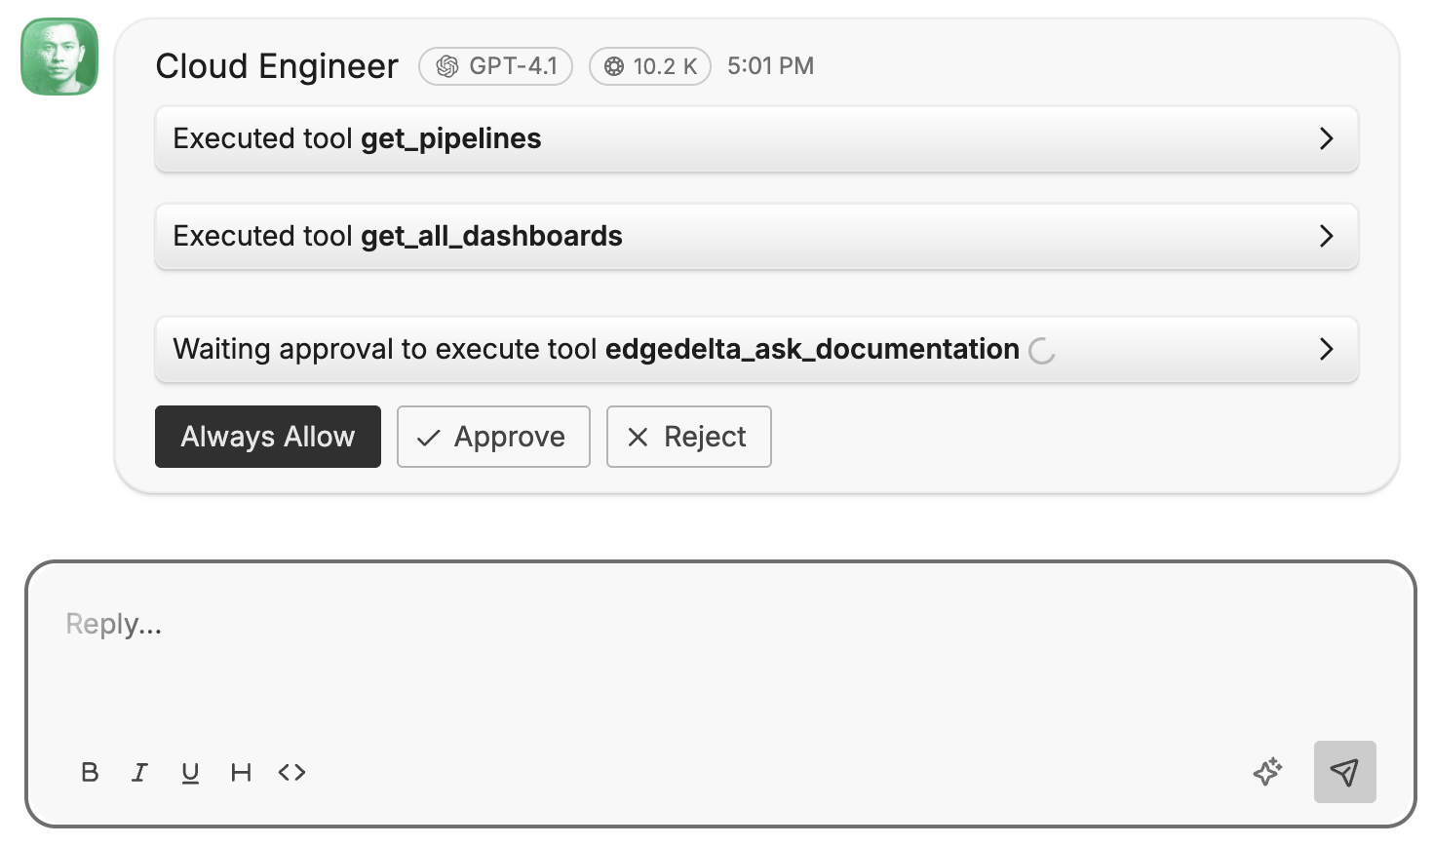1433x846 pixels.
Task: Expand the edgedelta_ask_documentation approval row
Action: point(1326,349)
